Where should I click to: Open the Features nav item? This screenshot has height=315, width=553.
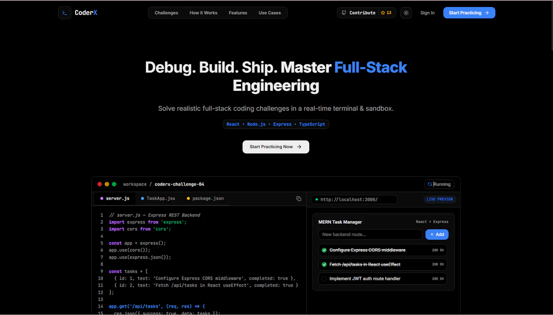[x=238, y=13]
